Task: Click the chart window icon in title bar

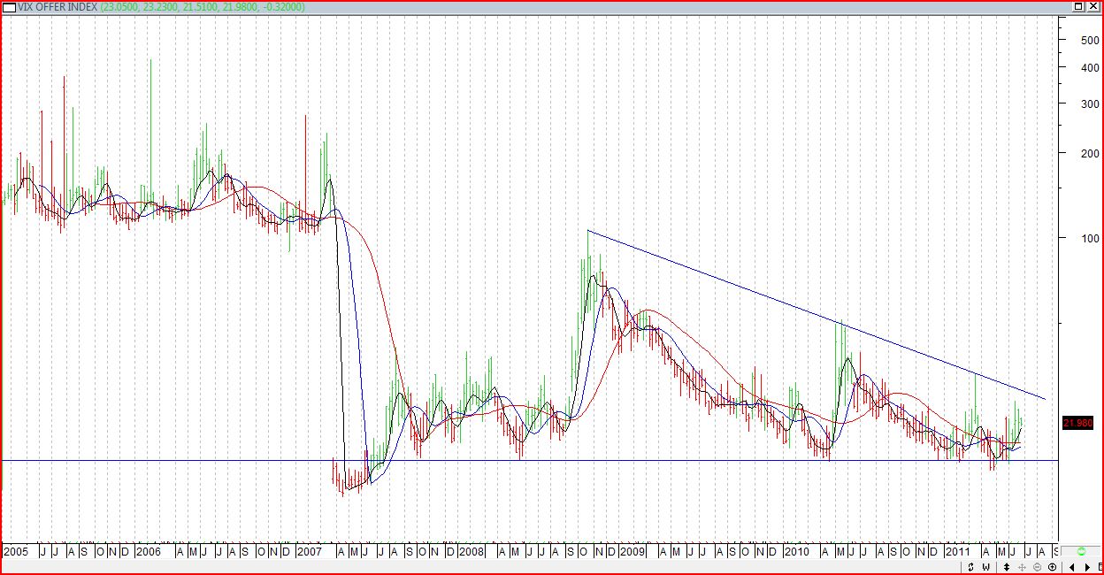Action: [x=9, y=7]
